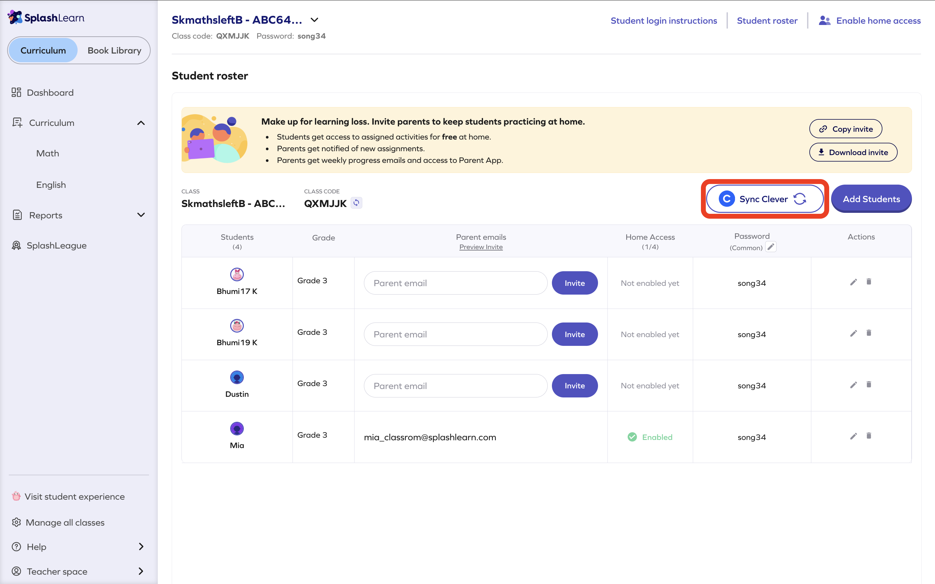Invite parent of Bhumi17 K

click(575, 283)
